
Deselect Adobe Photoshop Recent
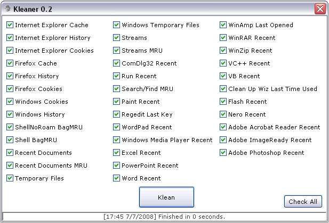pos(223,153)
